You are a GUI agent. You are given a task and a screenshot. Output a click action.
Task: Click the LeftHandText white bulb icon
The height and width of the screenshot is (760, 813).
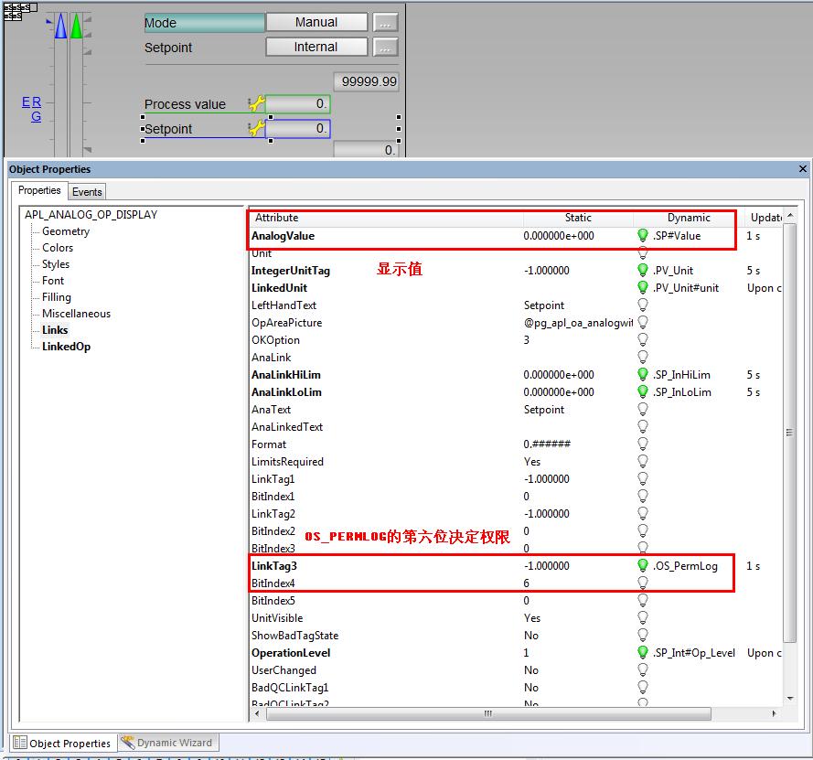(x=642, y=305)
